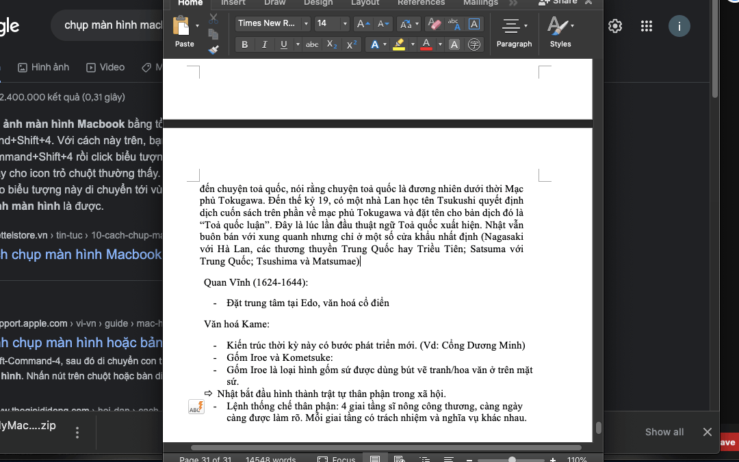Switch to the References ribbon tab
This screenshot has height=462, width=739.
[421, 3]
